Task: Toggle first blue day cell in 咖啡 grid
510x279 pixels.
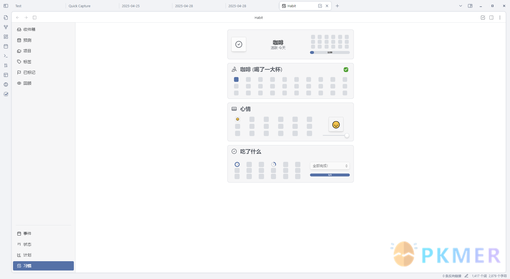Action: coord(236,79)
